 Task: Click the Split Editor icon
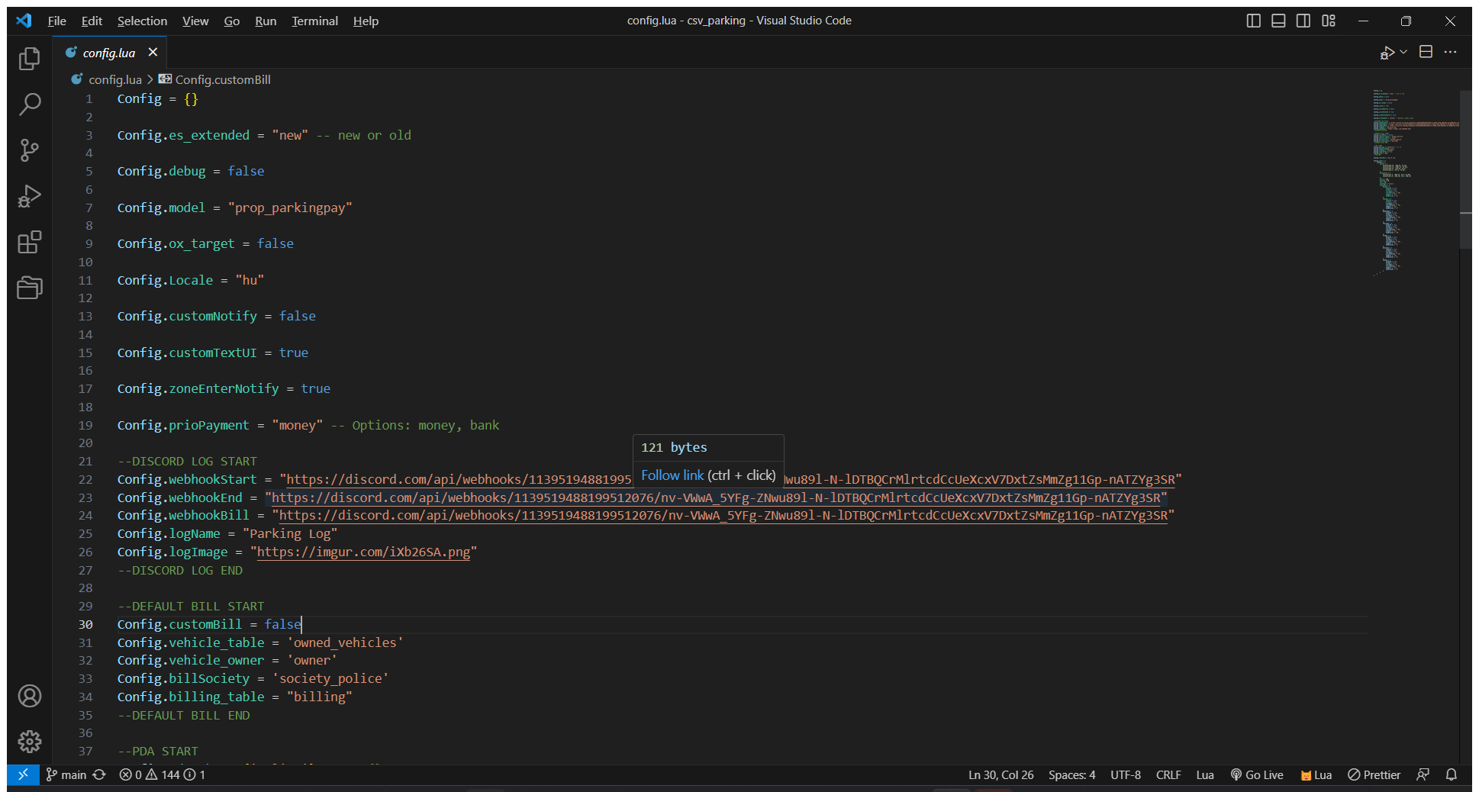(x=1425, y=52)
